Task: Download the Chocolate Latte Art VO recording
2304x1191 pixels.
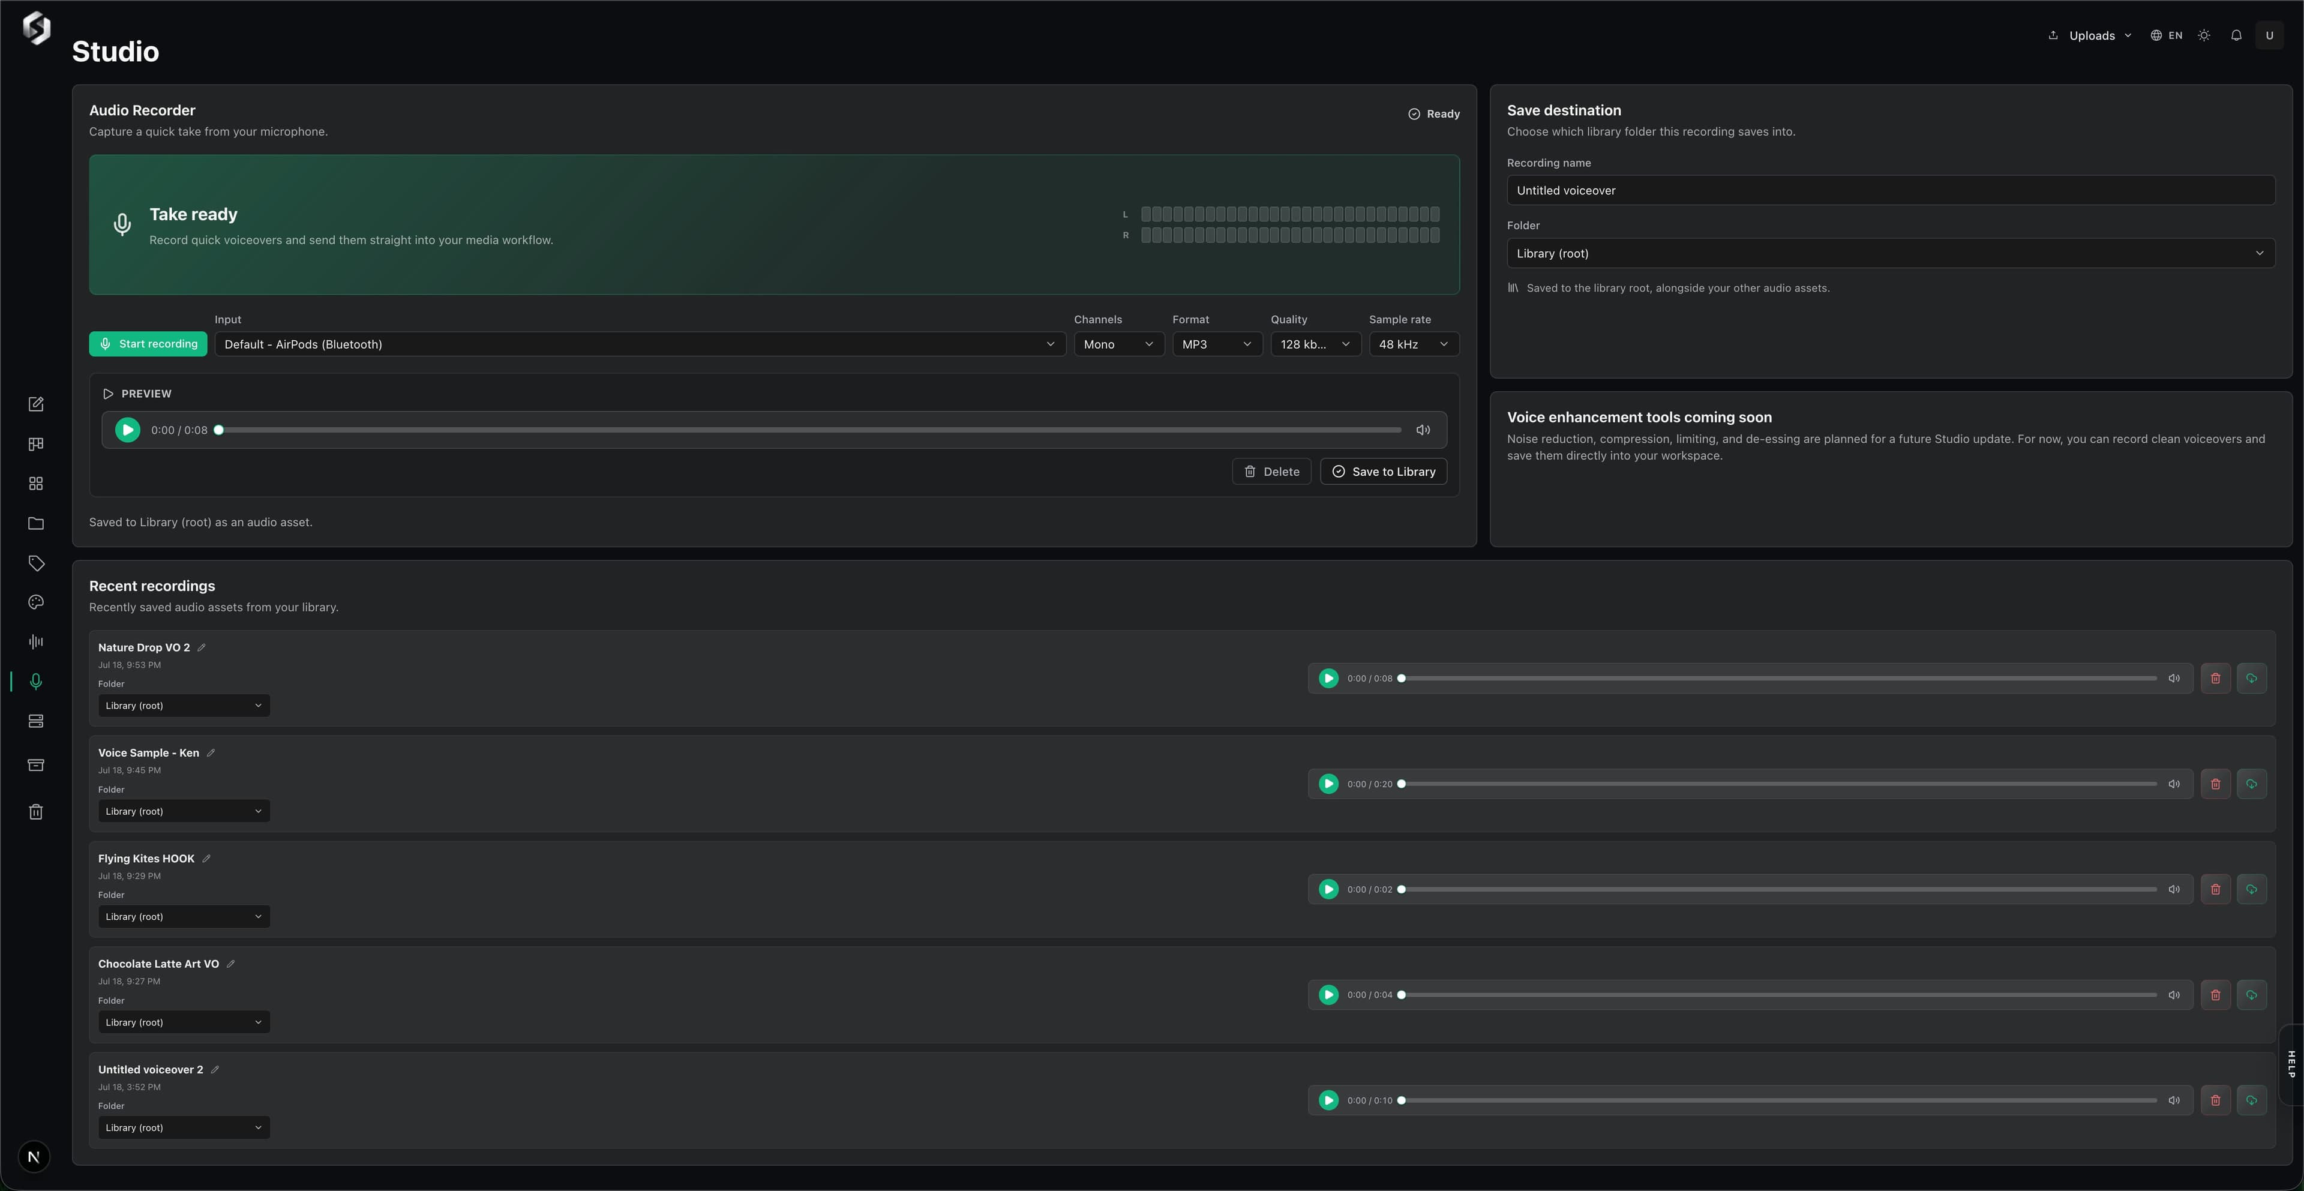Action: pyautogui.click(x=2251, y=995)
